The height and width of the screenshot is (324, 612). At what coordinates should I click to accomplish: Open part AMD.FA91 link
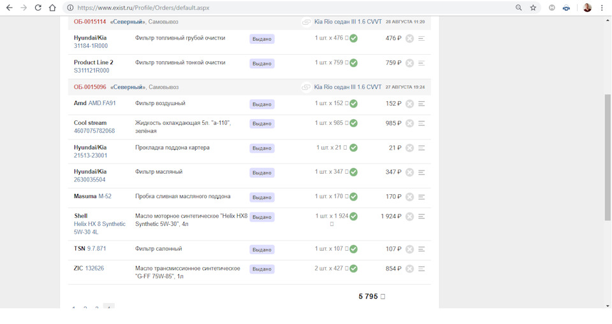[102, 103]
